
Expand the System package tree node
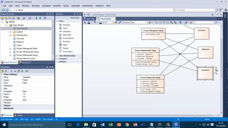(x=10, y=32)
